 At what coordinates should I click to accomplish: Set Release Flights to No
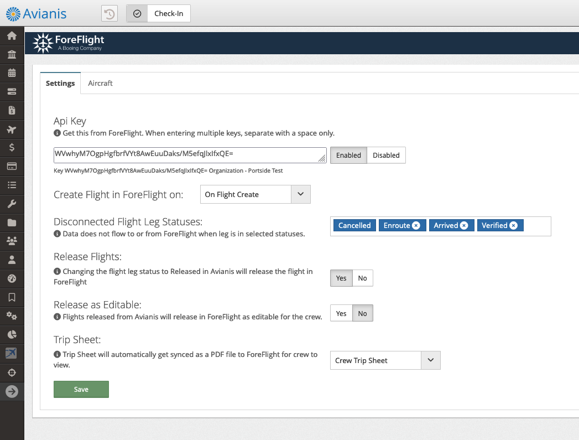[x=362, y=278]
